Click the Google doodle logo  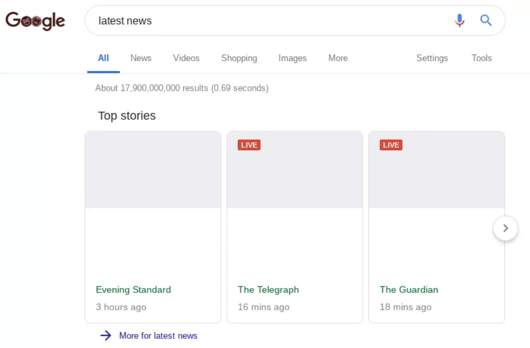coord(35,21)
